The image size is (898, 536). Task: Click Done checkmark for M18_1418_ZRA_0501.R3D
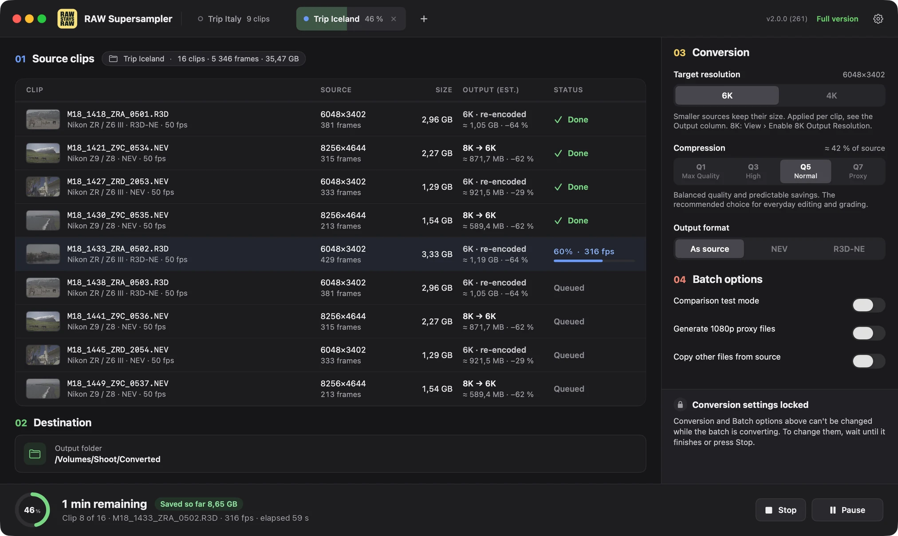(558, 120)
